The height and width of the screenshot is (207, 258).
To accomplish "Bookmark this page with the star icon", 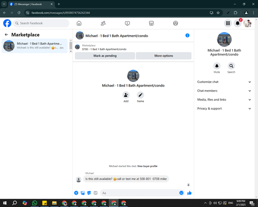I will [218, 12].
